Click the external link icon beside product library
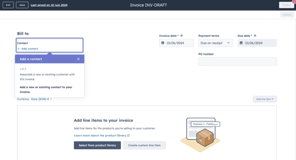The image size is (296, 160). pos(128,136)
